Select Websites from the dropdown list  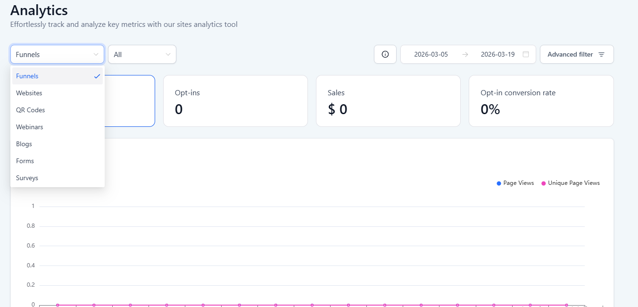29,93
